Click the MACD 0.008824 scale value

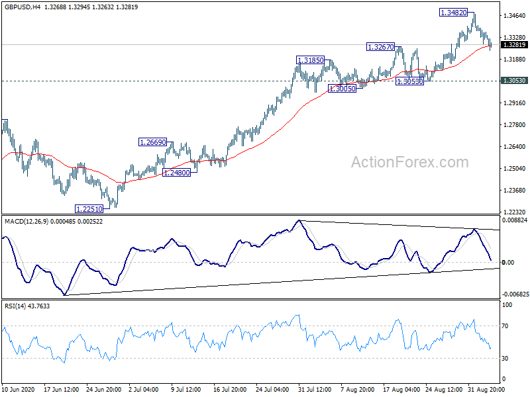point(515,220)
